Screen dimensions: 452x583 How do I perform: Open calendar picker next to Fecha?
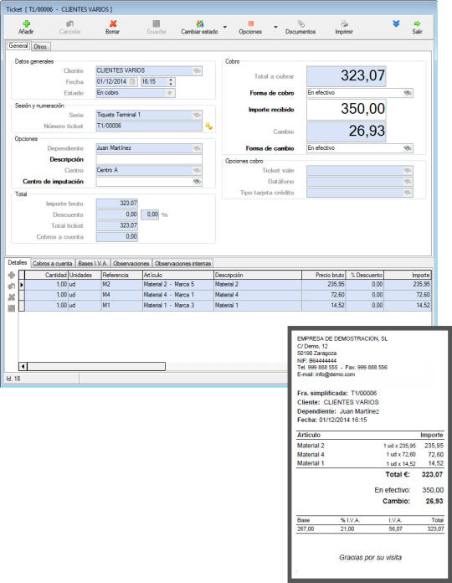[x=133, y=81]
